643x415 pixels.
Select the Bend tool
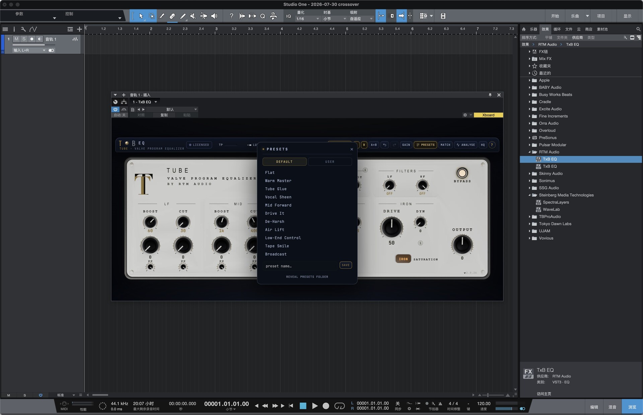click(x=204, y=16)
